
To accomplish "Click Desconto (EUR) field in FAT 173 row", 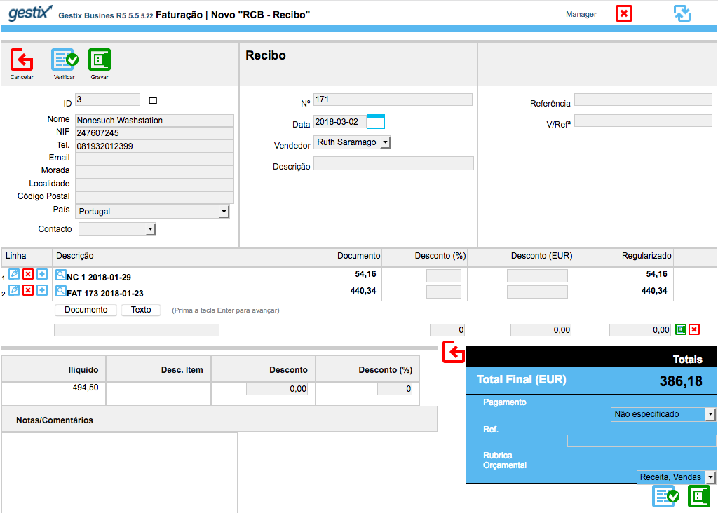I will tap(537, 292).
